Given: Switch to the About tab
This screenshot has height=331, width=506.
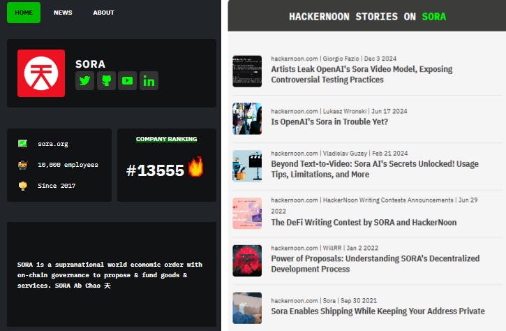Looking at the screenshot, I should point(104,13).
